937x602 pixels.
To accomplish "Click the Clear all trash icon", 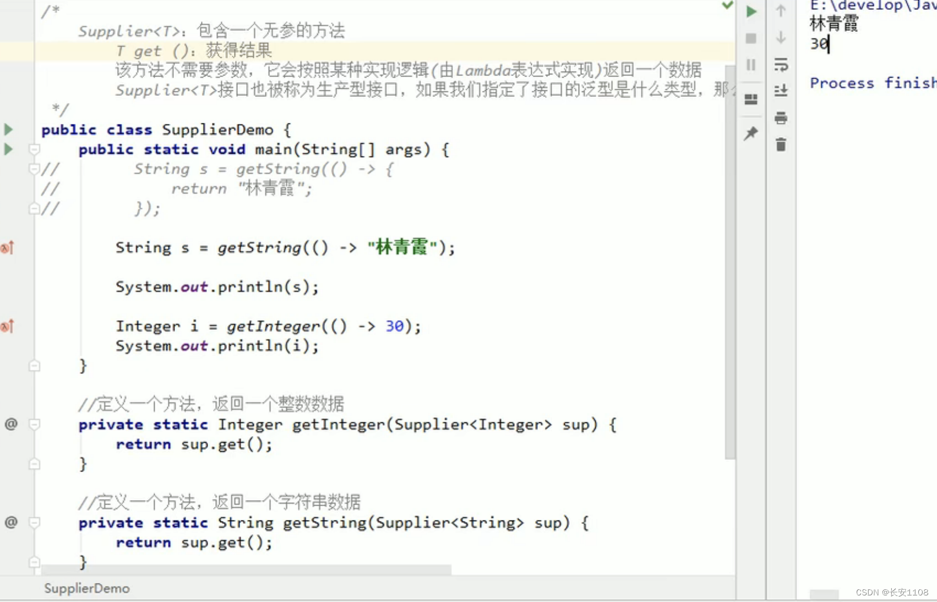I will 781,145.
